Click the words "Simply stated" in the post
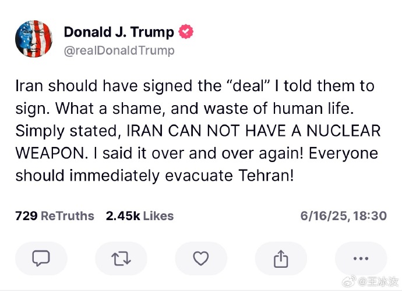The width and height of the screenshot is (402, 291). [57, 131]
